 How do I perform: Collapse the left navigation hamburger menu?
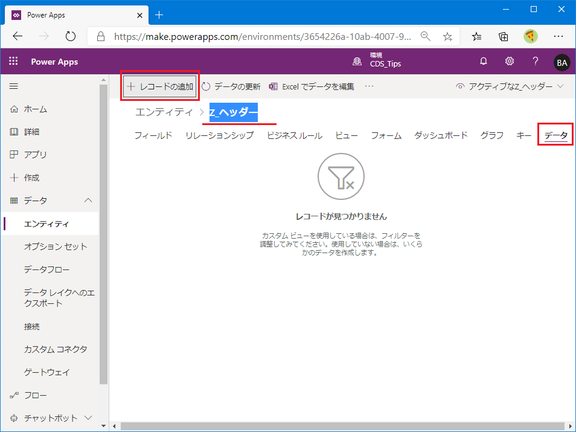[x=14, y=86]
